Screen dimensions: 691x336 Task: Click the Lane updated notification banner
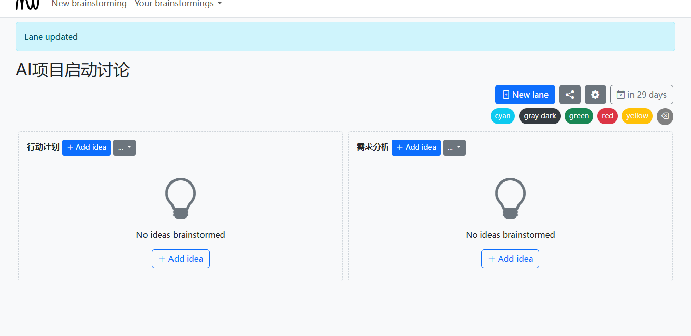pos(345,37)
